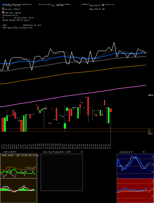
Task: Click the 'ADX: 50.86' value text
Action: click(x=7, y=156)
